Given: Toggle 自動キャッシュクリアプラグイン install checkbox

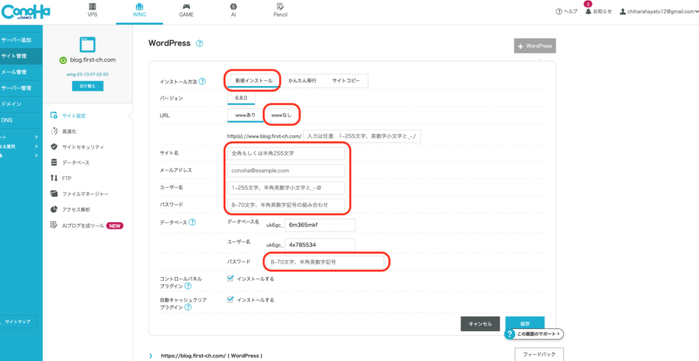Looking at the screenshot, I should click(231, 300).
